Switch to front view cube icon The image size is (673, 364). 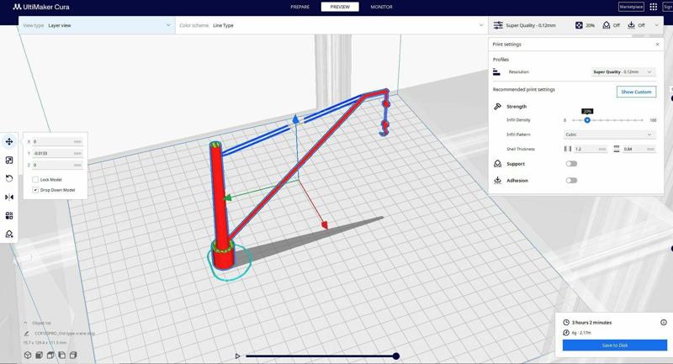coord(39,355)
